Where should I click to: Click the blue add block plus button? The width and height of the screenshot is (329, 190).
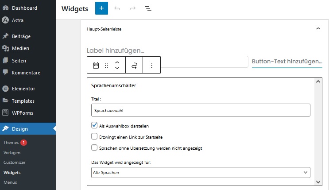pos(101,8)
